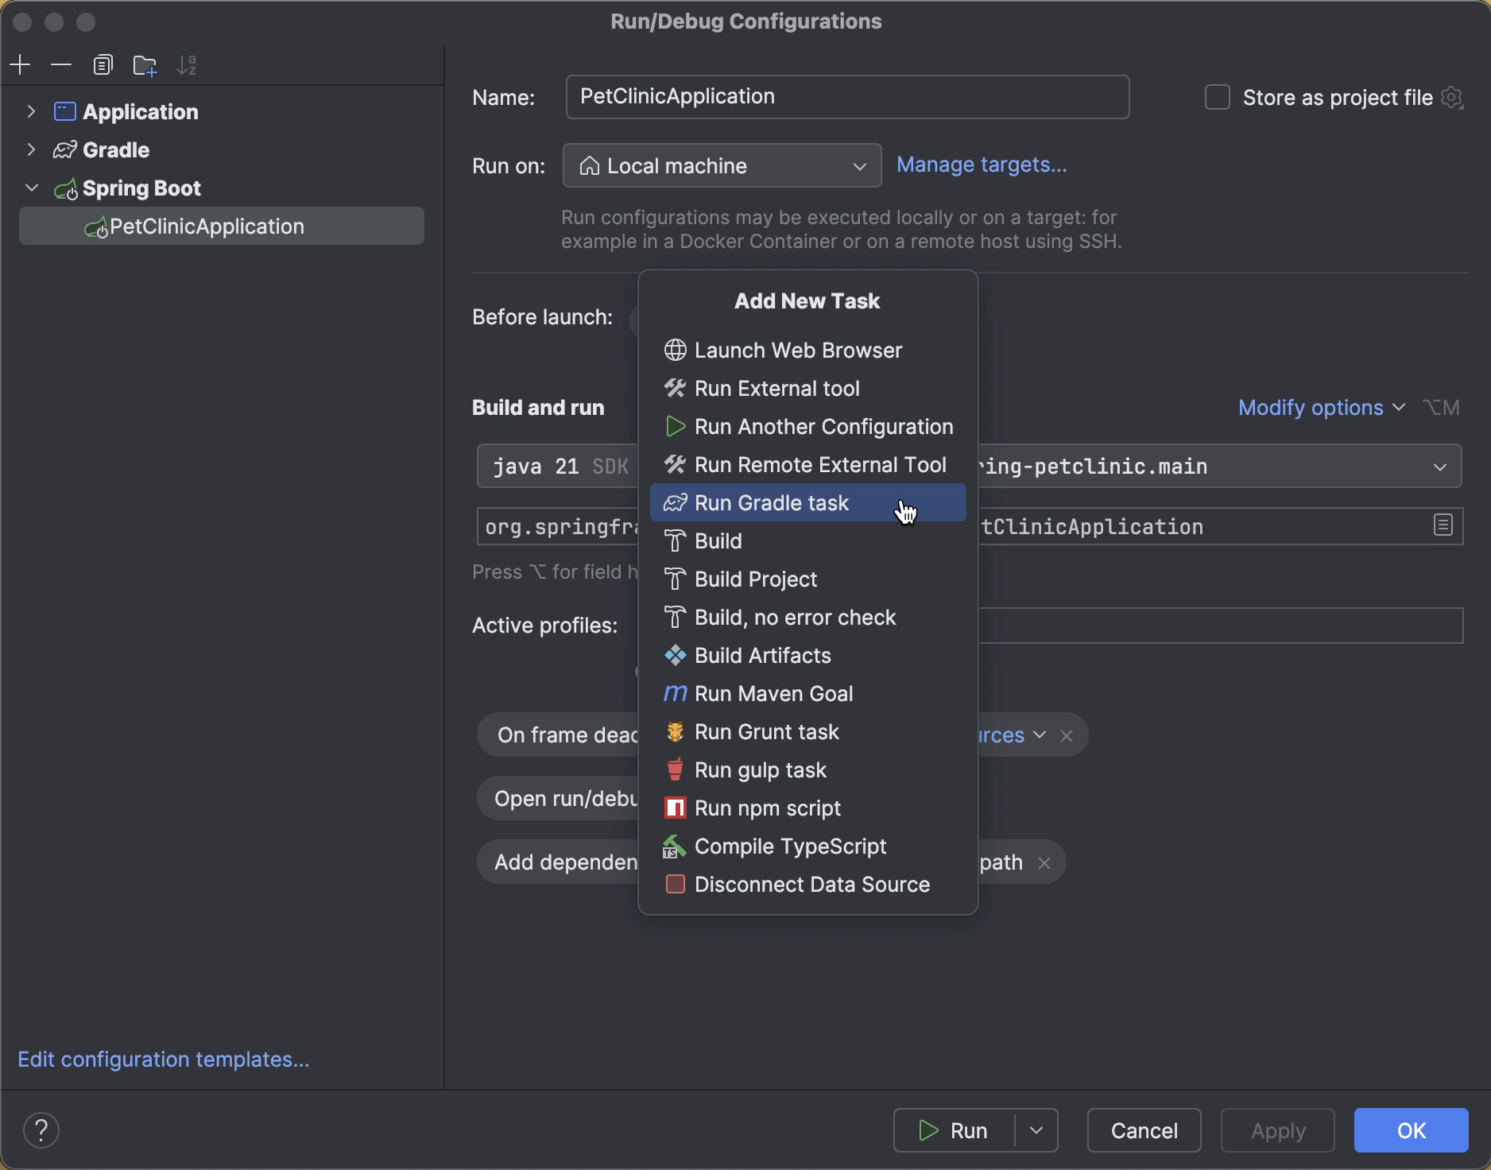Enable the Store as project file checkbox

click(x=1217, y=96)
